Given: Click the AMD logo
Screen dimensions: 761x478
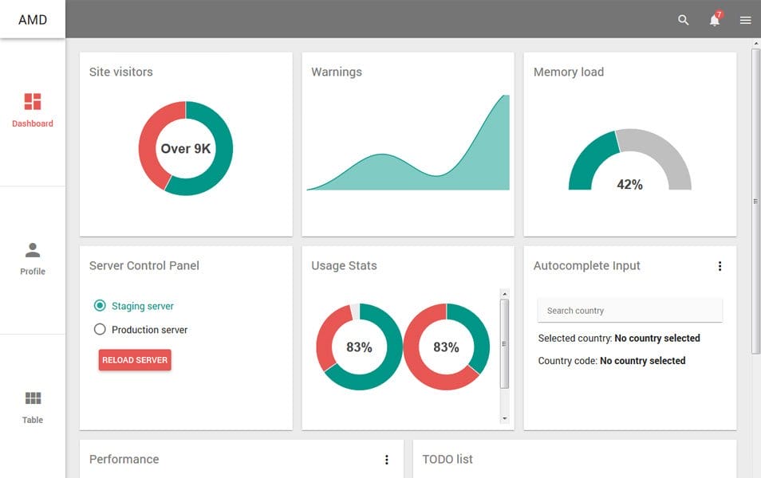Looking at the screenshot, I should [32, 18].
